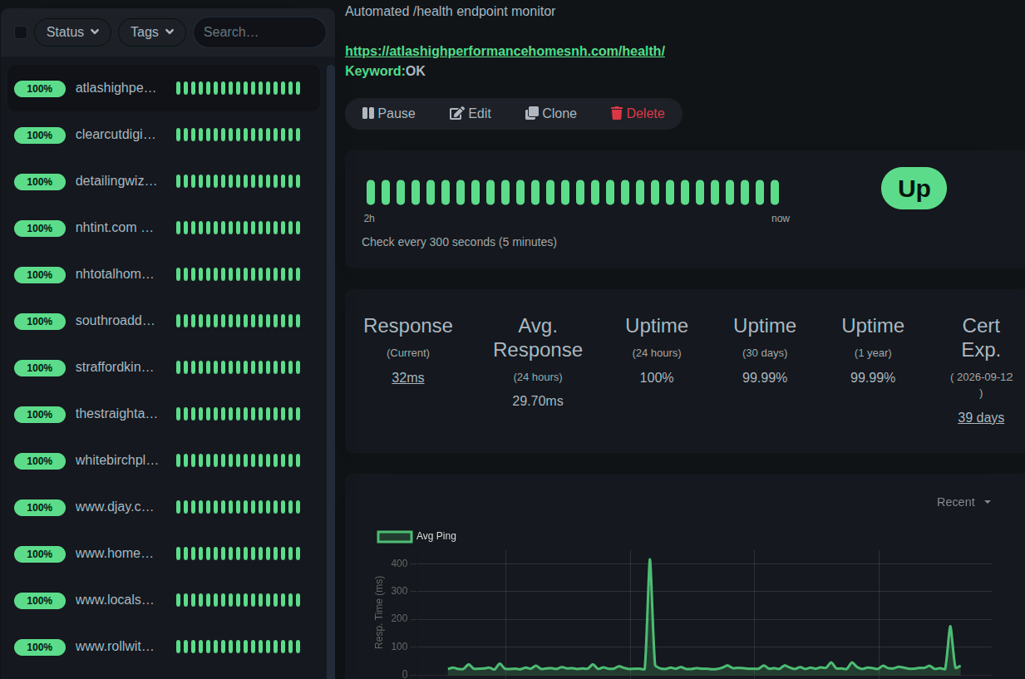The width and height of the screenshot is (1025, 679).
Task: Open the straffordkin… monitor
Action: click(164, 367)
